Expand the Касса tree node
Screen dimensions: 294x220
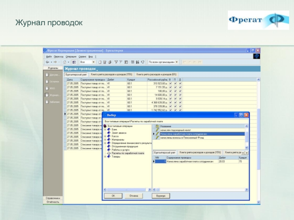click(x=105, y=136)
